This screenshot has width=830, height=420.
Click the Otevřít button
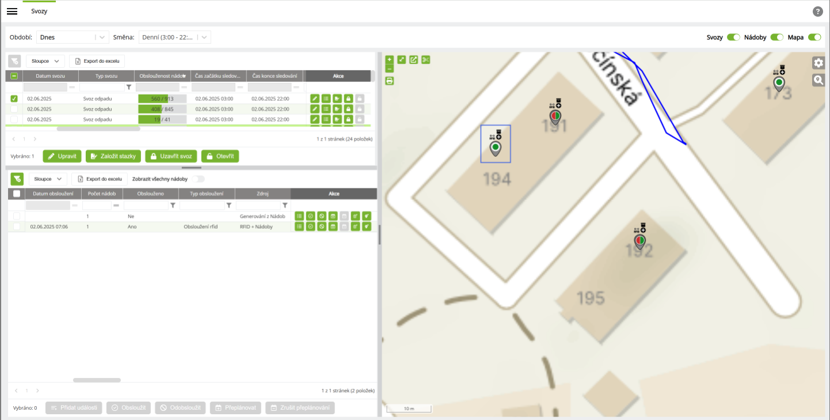click(x=220, y=156)
